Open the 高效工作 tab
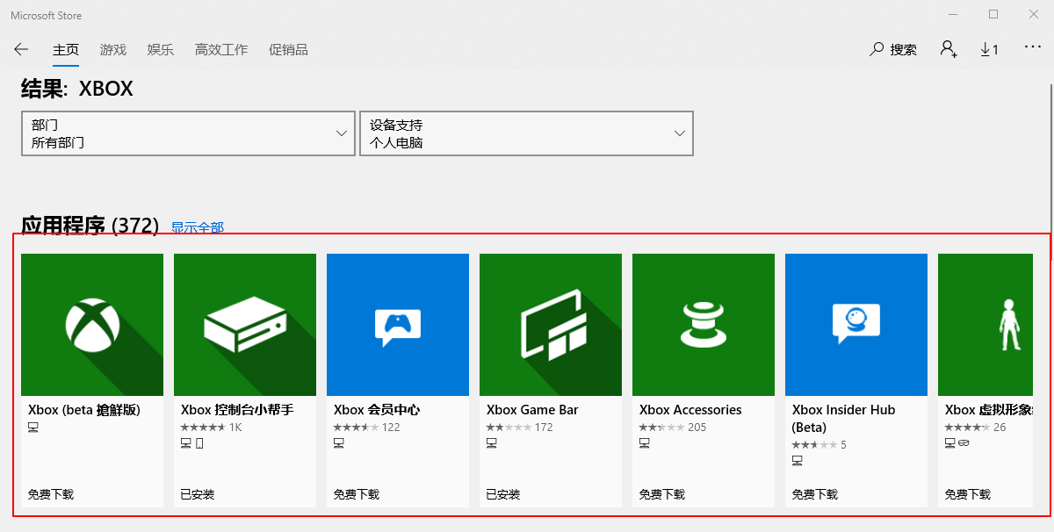Screen dimensions: 1054x532 (x=221, y=50)
